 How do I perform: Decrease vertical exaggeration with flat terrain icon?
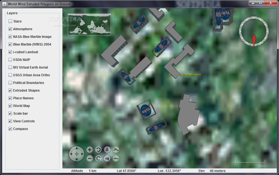click(116, 159)
